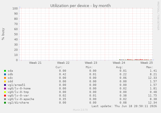161x113 pixels.
Task: Click the 'Week 23' axis label
Action: pyautogui.click(x=91, y=63)
